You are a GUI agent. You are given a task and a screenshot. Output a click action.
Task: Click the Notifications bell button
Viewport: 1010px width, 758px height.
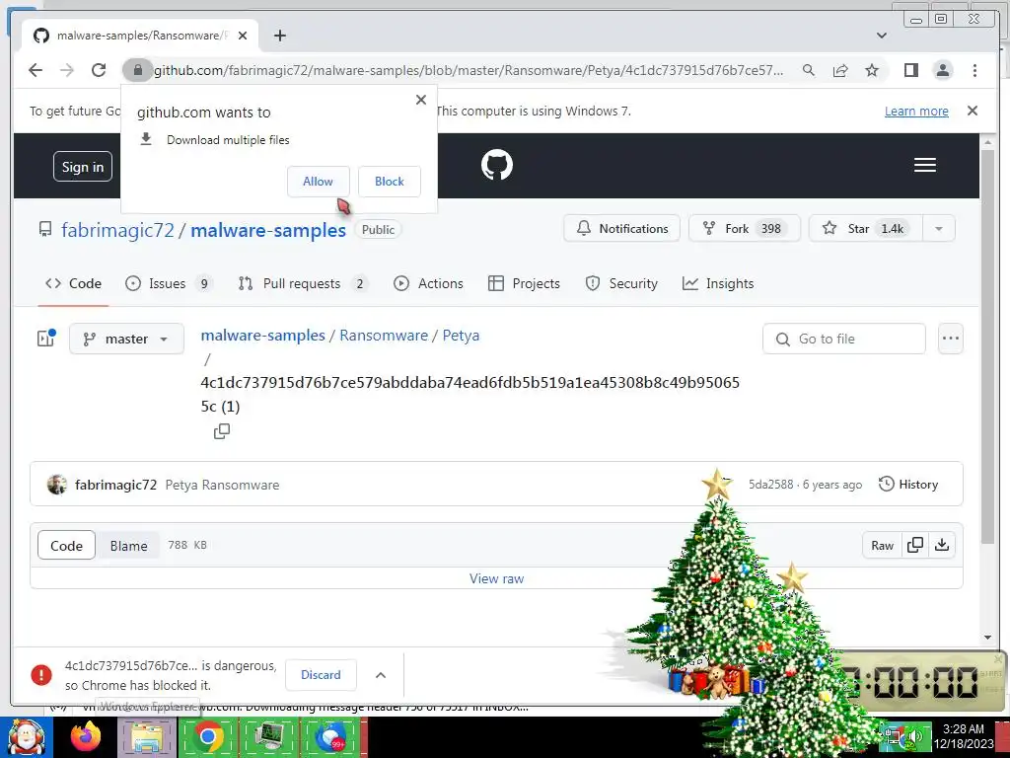[621, 228]
